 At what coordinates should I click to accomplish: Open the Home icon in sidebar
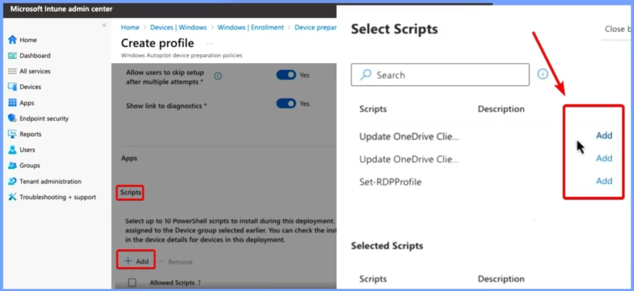click(12, 40)
